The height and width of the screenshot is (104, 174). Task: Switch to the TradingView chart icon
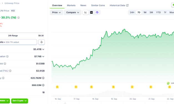click(x=91, y=12)
